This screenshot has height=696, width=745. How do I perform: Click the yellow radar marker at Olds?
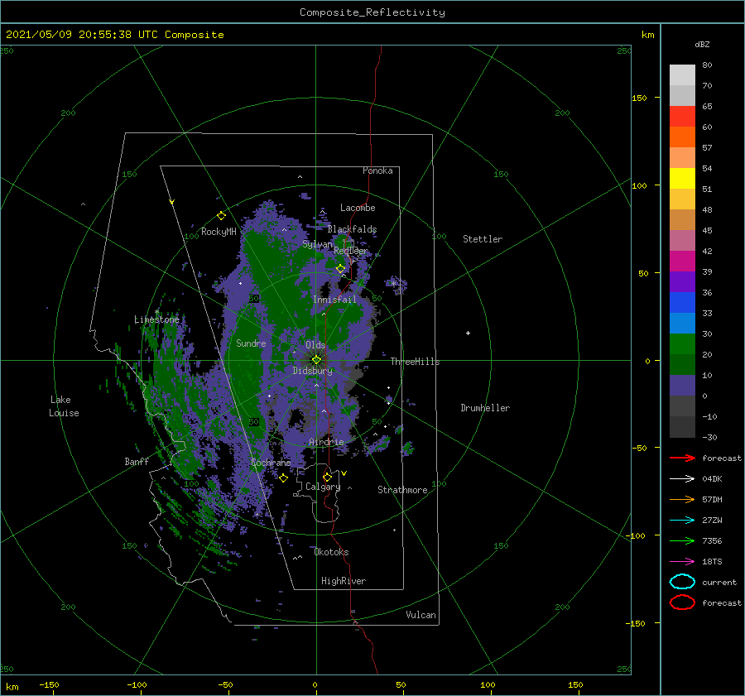(x=316, y=360)
